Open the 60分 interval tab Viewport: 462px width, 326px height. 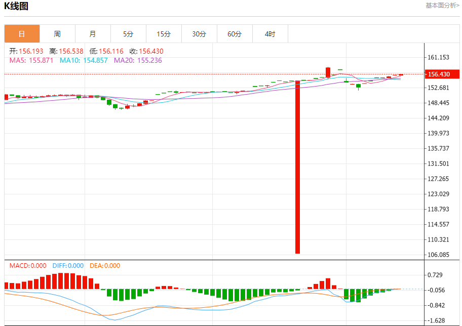235,34
